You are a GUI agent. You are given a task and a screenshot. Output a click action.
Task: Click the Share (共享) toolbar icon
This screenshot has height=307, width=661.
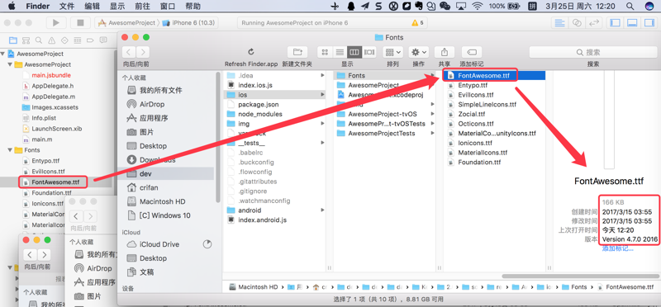[445, 52]
